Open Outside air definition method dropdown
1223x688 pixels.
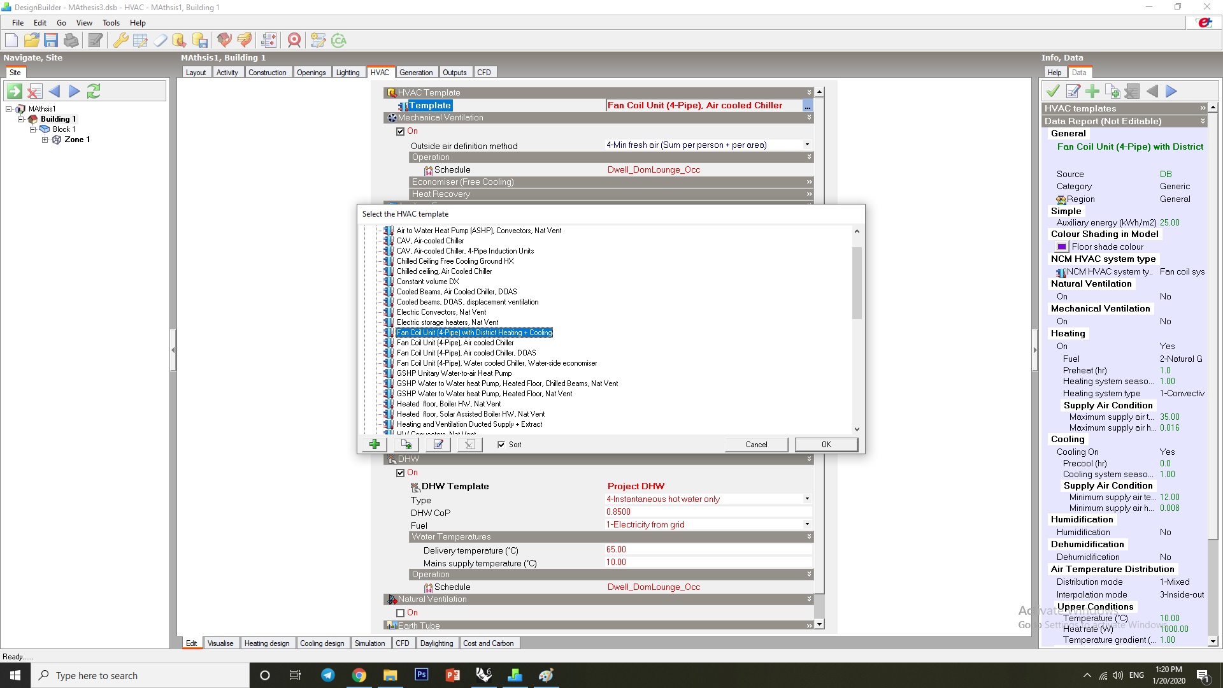(x=807, y=145)
